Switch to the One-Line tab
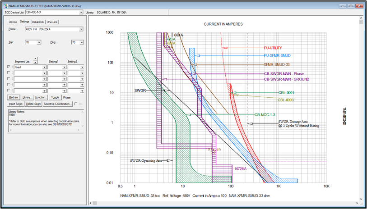This screenshot has height=209, width=367. point(52,22)
